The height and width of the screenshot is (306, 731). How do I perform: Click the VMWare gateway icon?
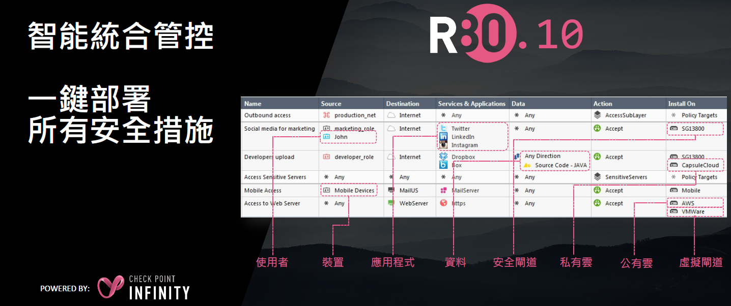pos(674,211)
